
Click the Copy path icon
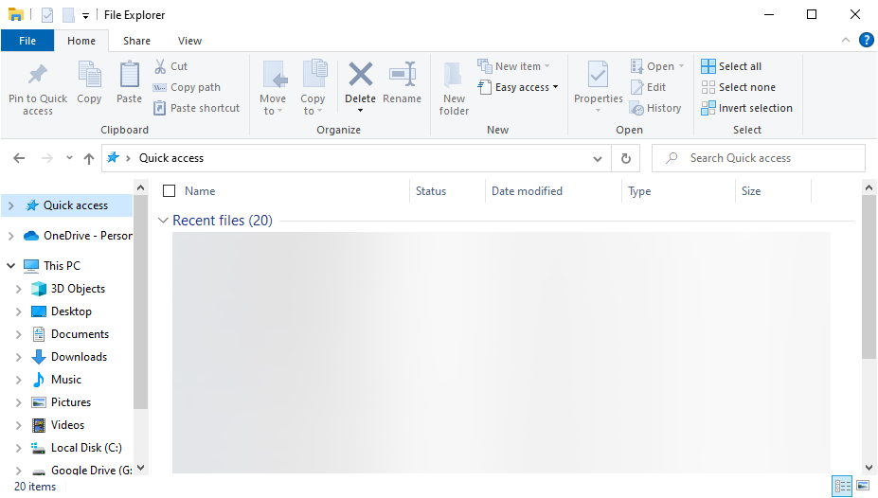click(x=159, y=87)
